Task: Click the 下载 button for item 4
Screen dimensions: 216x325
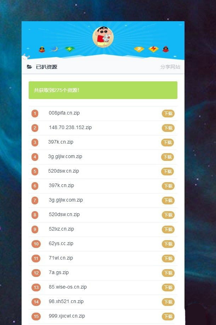Action: click(x=167, y=157)
